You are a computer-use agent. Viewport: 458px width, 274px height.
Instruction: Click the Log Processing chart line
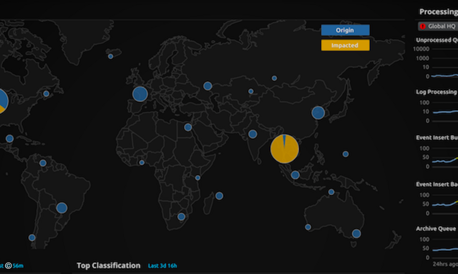coord(445,112)
